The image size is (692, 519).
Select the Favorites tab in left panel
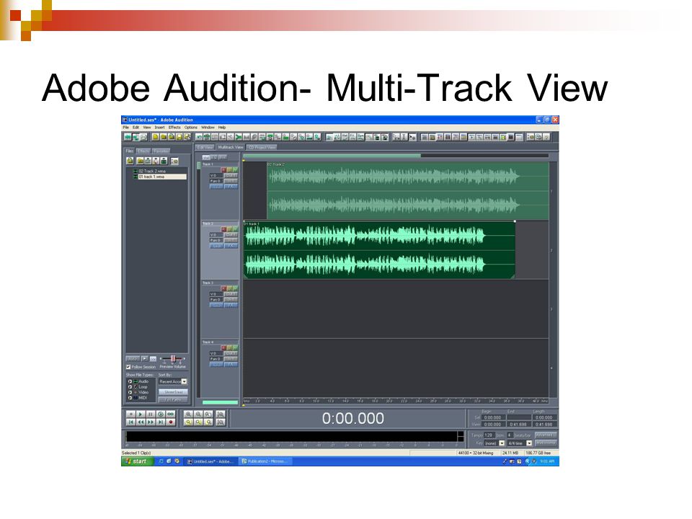161,151
